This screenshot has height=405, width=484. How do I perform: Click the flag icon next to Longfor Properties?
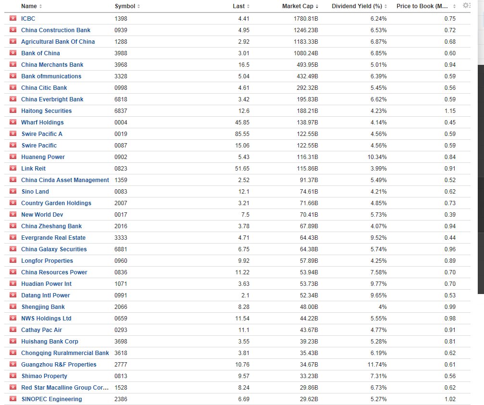[x=13, y=260]
